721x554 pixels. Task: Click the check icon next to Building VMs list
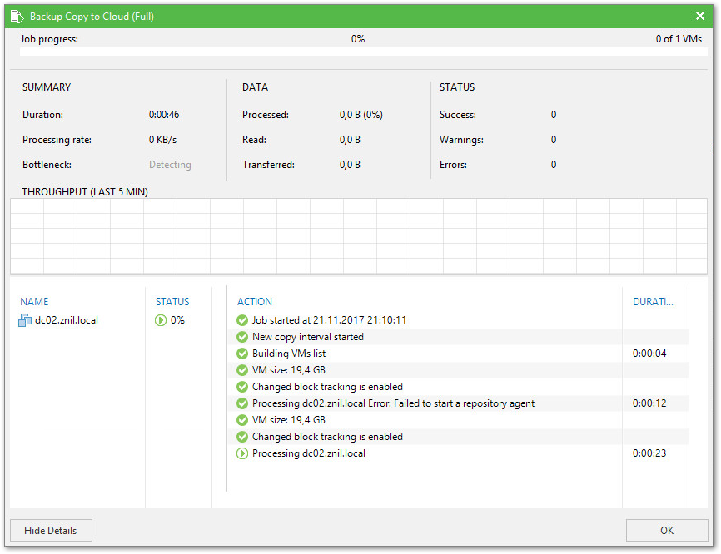(x=242, y=354)
